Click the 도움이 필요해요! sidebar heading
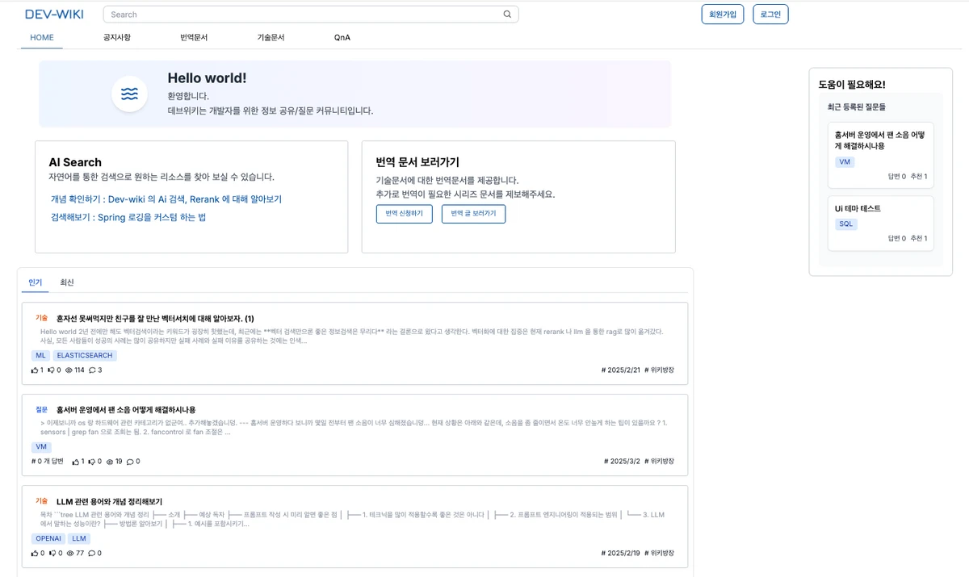Viewport: 969px width, 577px height. (852, 84)
